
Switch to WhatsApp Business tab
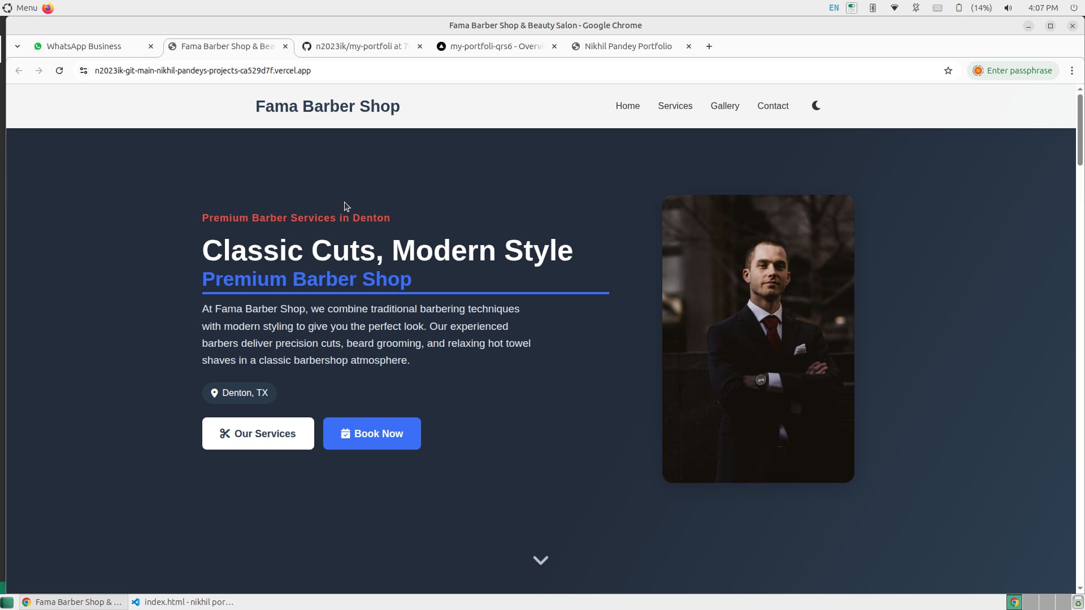click(x=84, y=46)
